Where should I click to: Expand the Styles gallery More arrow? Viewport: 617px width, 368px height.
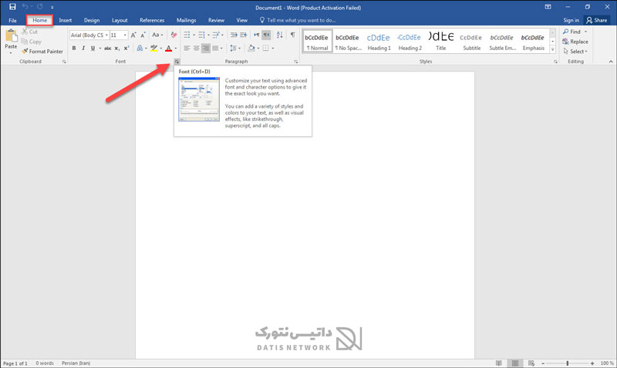553,50
